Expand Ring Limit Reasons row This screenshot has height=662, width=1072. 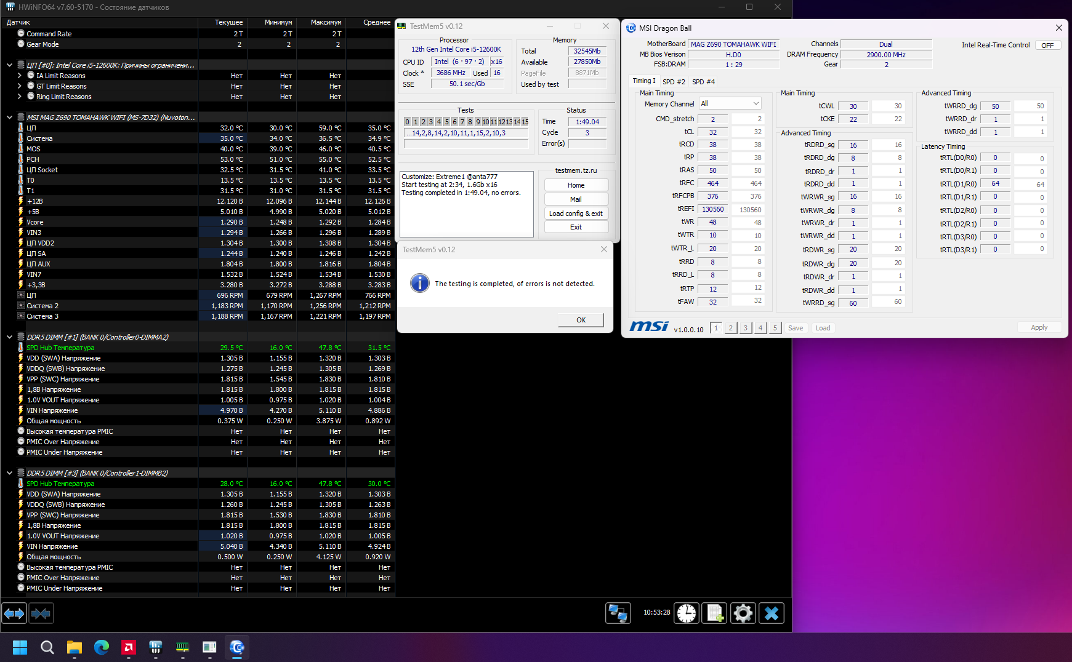19,97
